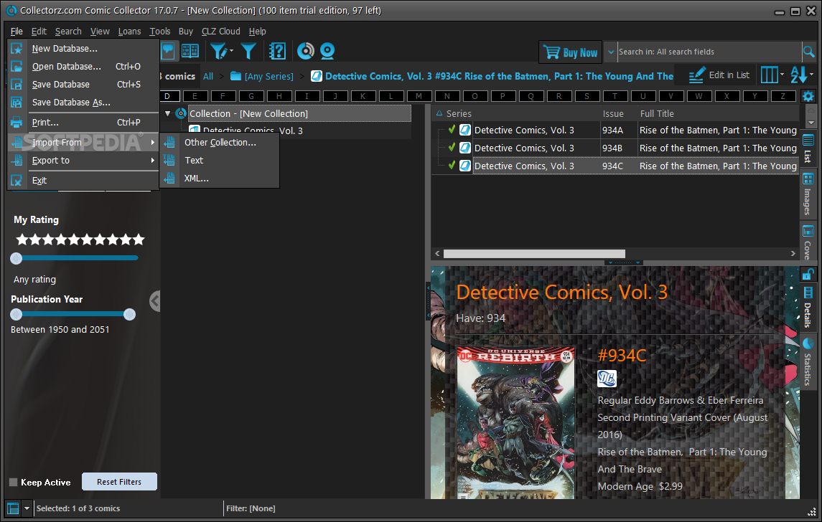Open the Edit menu
This screenshot has height=522, width=822.
(x=39, y=32)
